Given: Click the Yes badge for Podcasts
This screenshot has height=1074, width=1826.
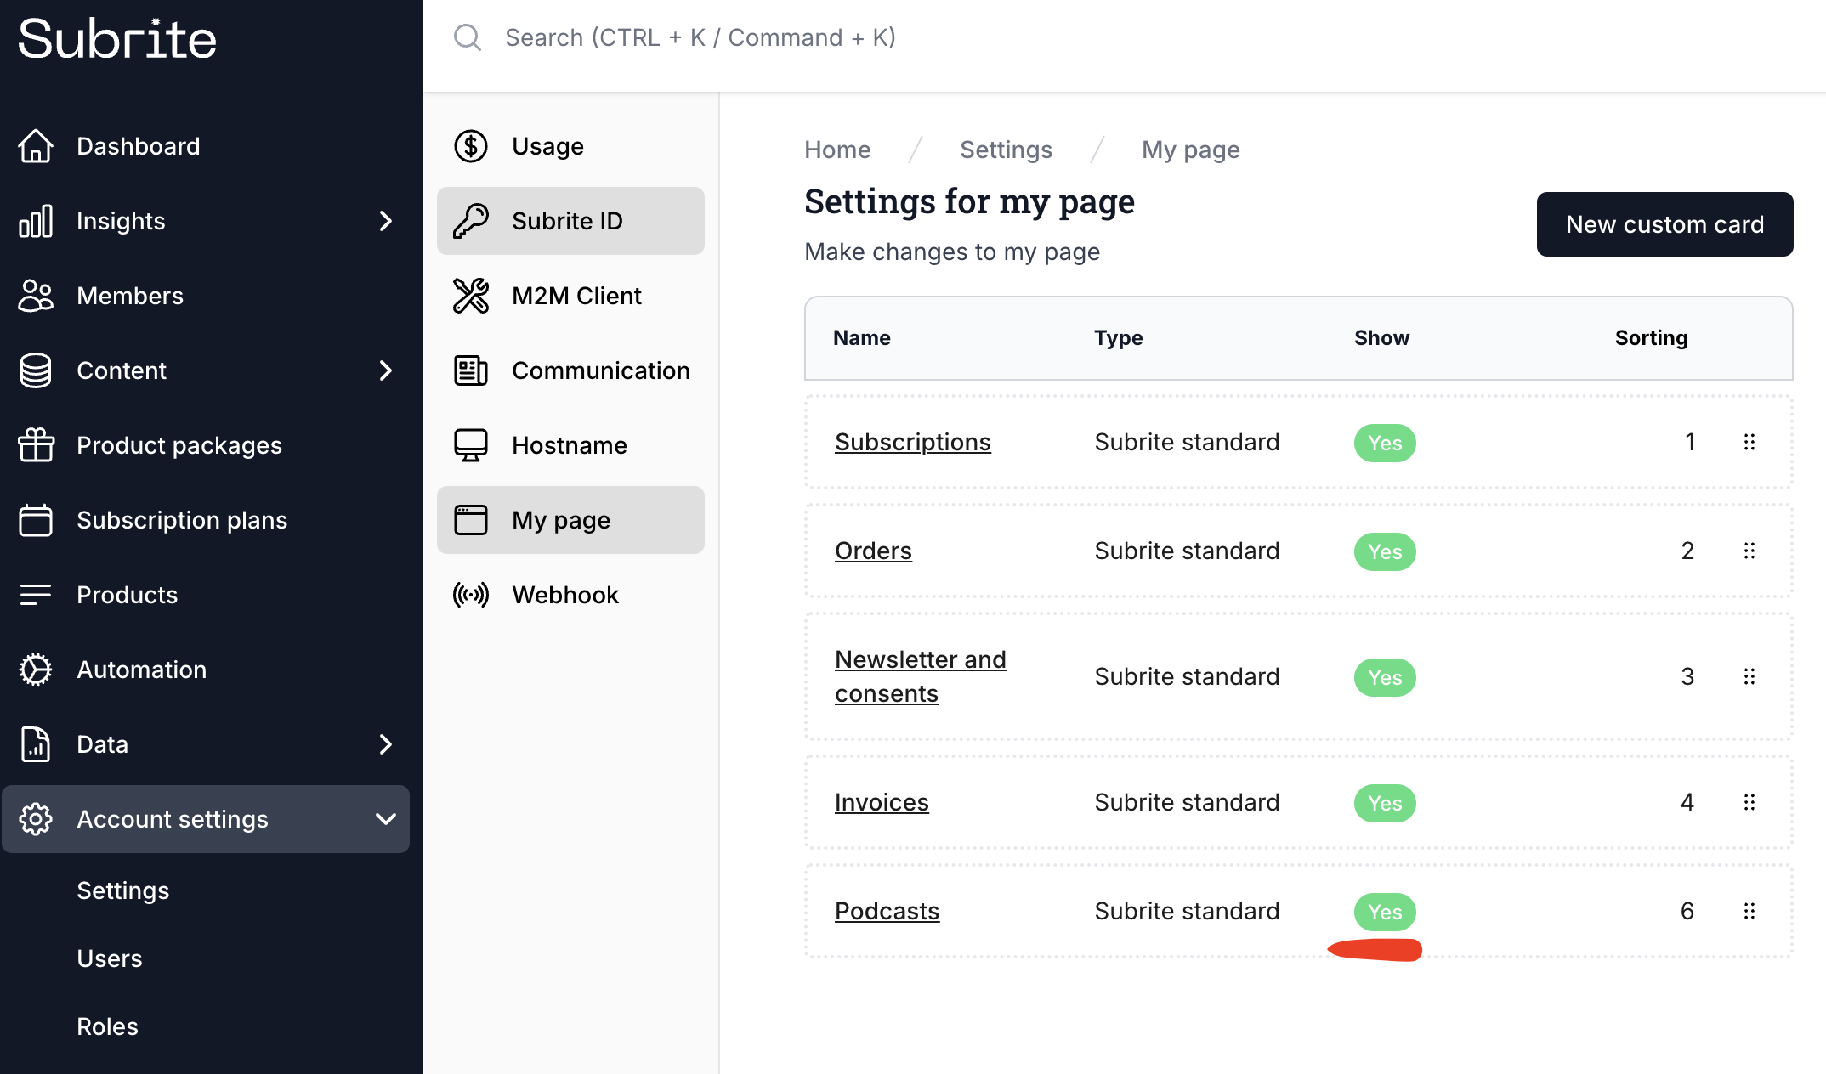Looking at the screenshot, I should click(1385, 912).
